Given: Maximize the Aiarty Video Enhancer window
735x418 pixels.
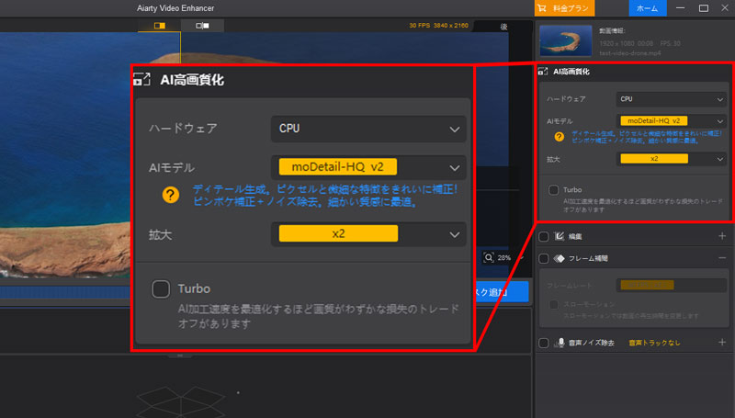Looking at the screenshot, I should click(703, 8).
